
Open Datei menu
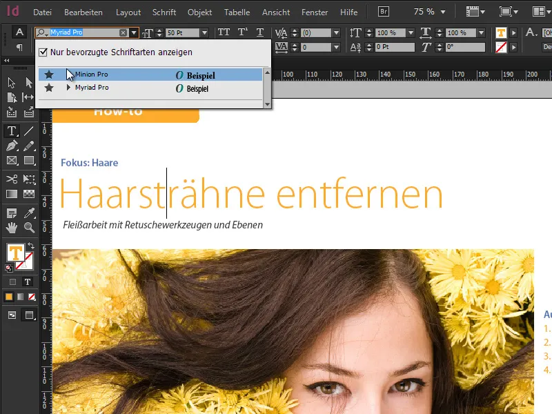coord(42,12)
